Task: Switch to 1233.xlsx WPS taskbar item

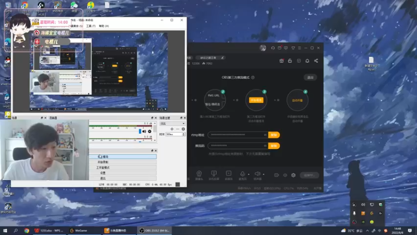Action: coord(49,230)
